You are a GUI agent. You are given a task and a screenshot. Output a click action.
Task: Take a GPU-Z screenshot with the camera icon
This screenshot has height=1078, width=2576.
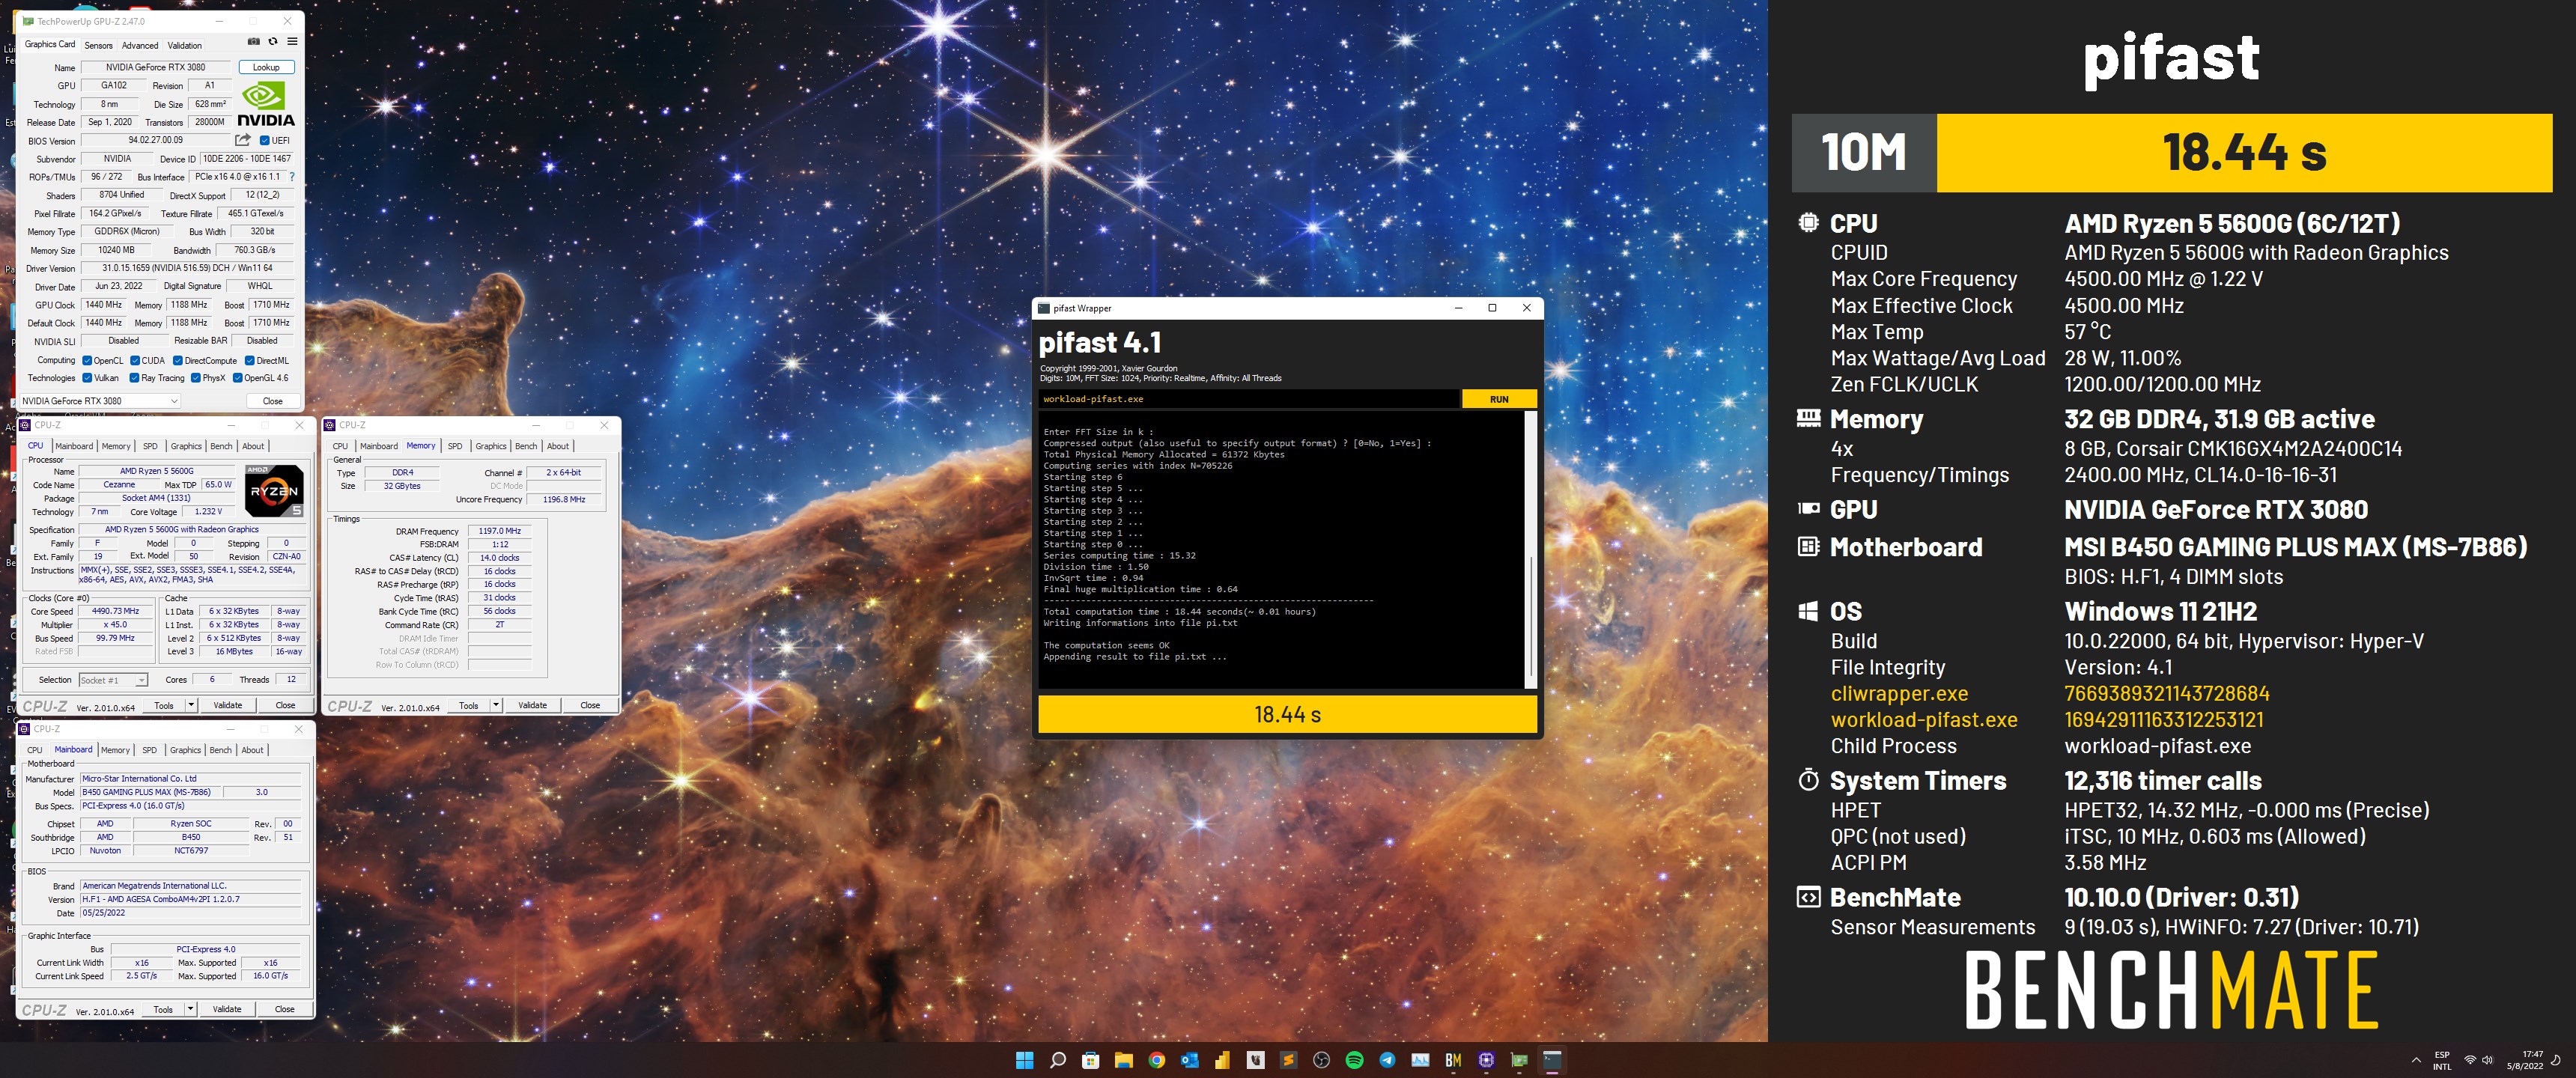click(x=254, y=42)
